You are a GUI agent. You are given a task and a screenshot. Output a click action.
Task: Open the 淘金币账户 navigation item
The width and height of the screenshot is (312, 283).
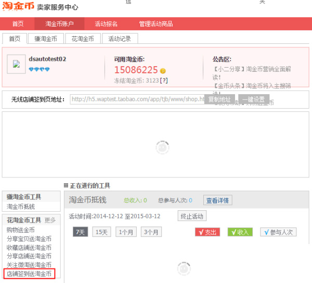(x=59, y=24)
